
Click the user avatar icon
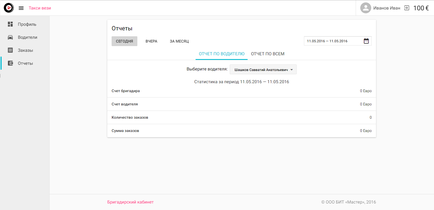pos(365,8)
